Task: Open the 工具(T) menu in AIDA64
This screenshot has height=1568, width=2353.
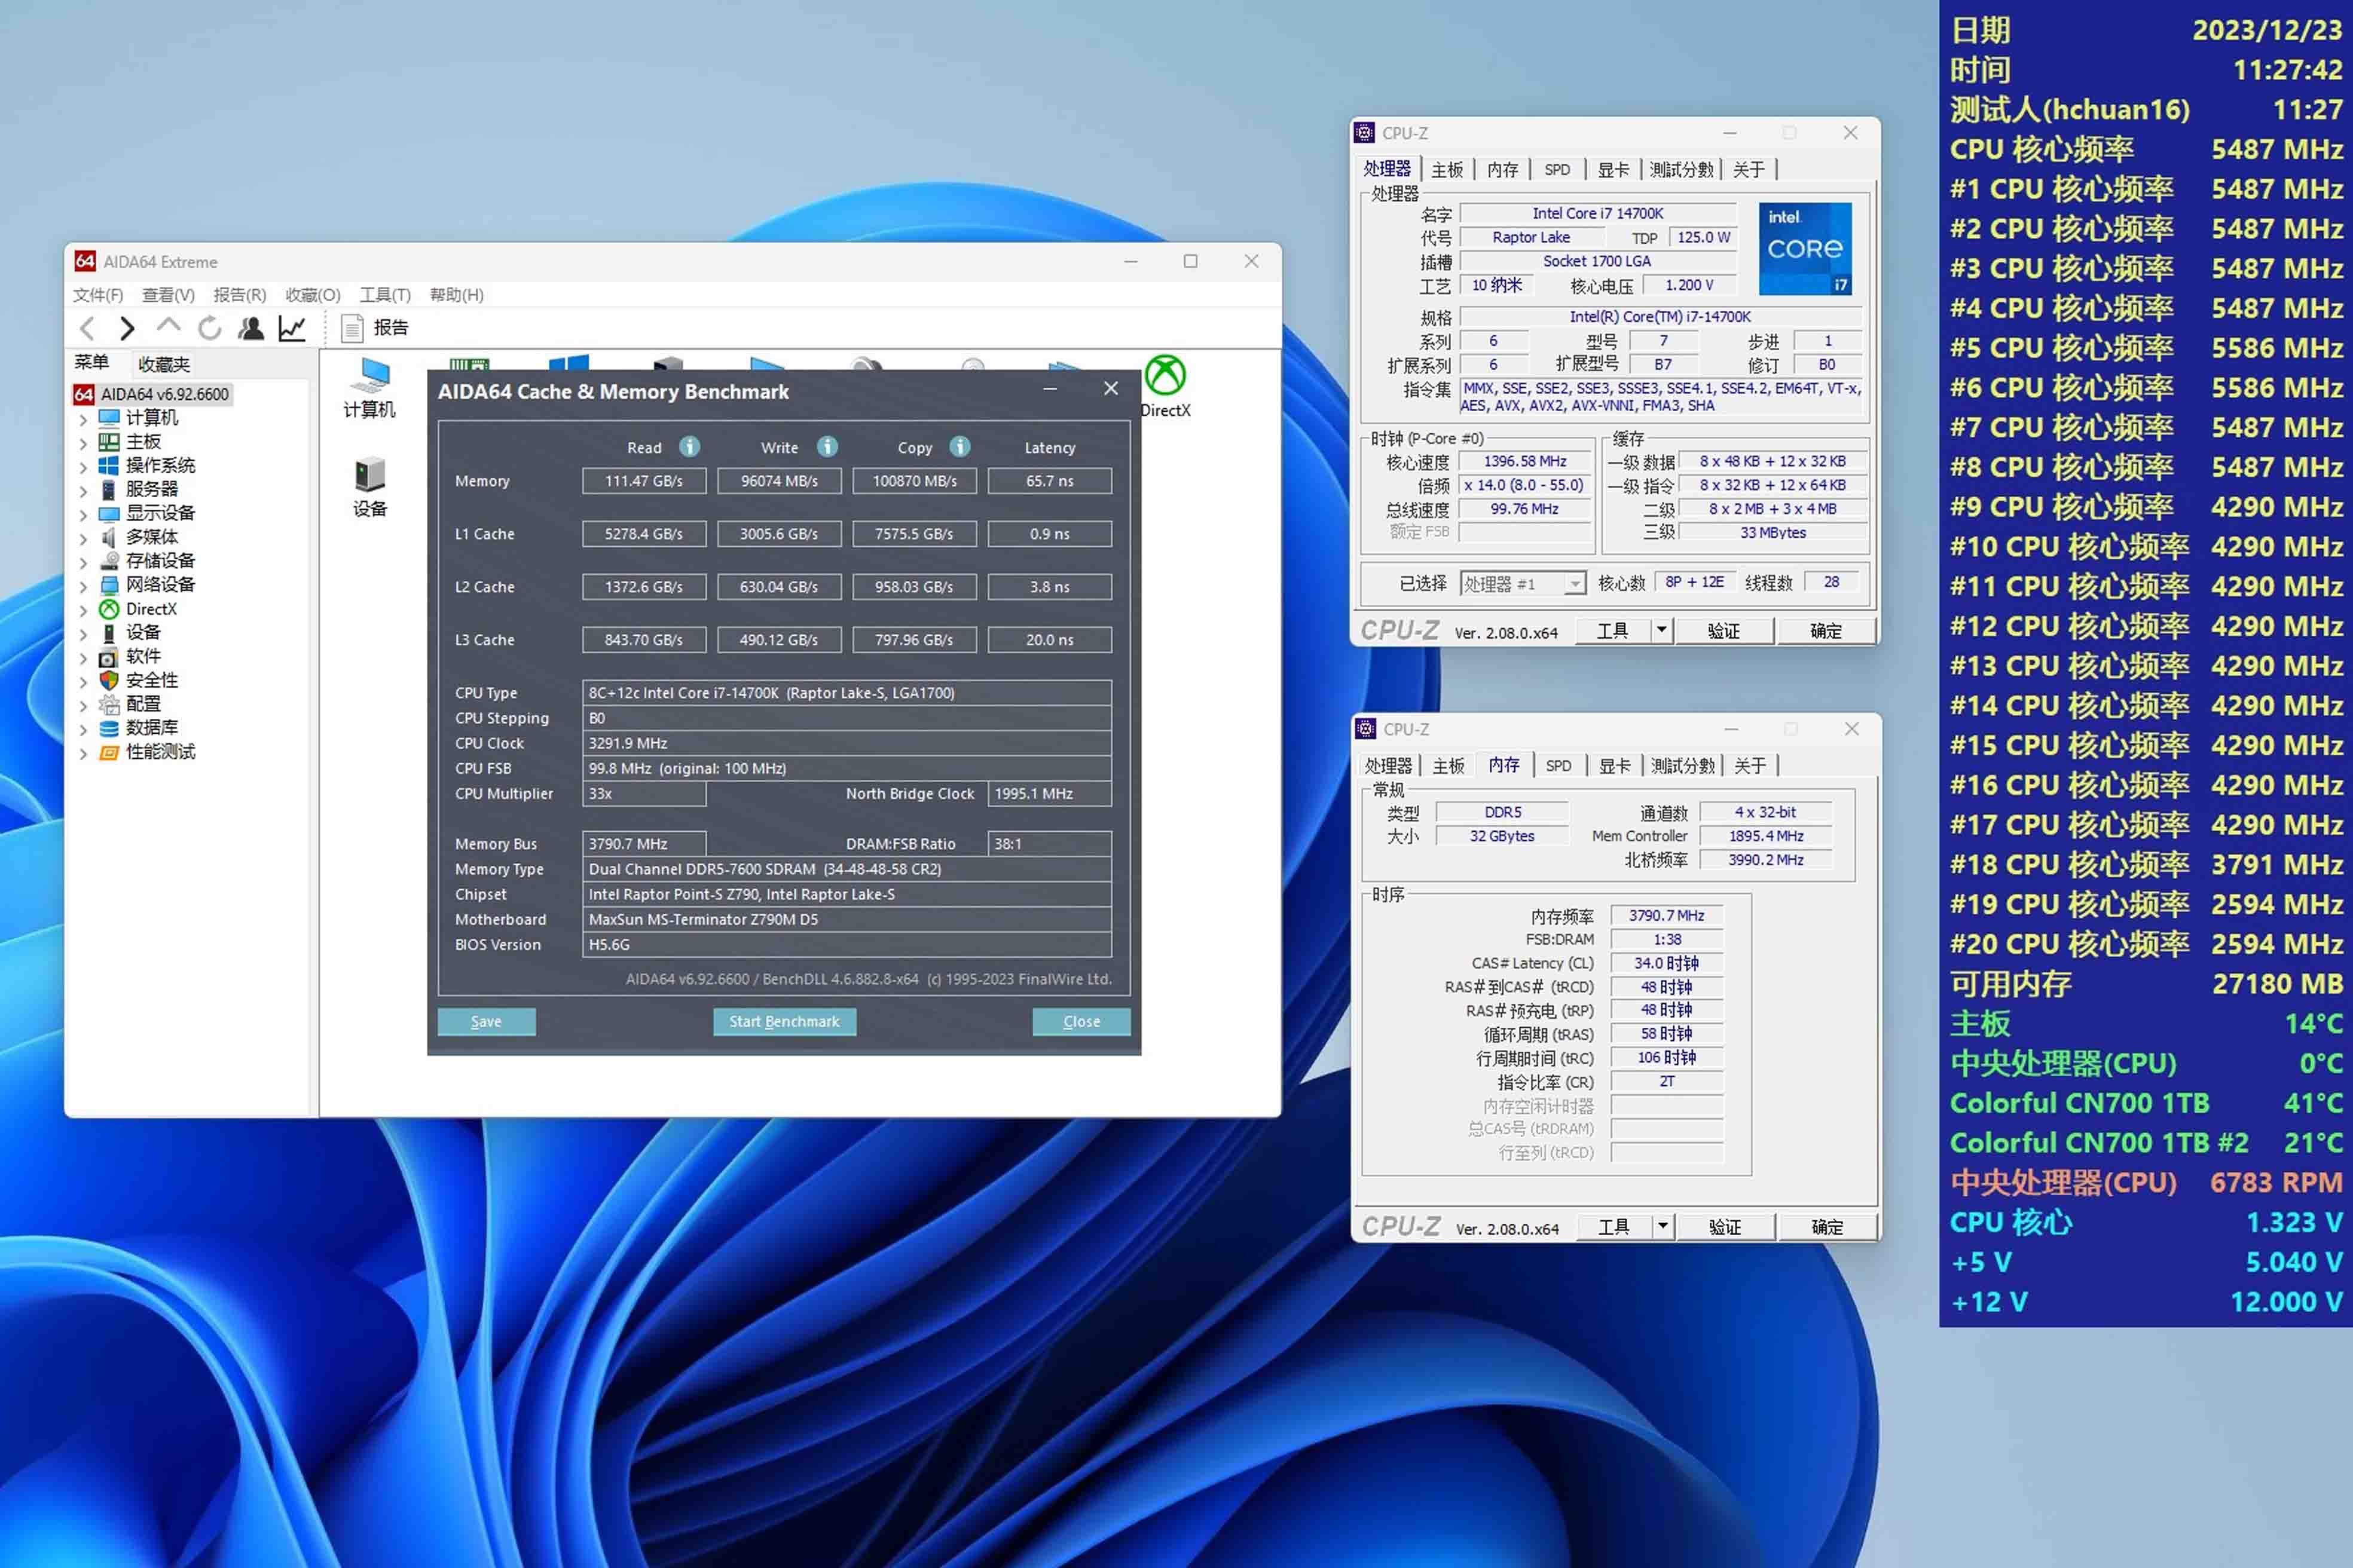Action: [385, 294]
